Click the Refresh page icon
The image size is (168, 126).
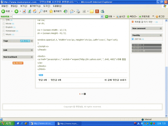[x=29, y=11]
